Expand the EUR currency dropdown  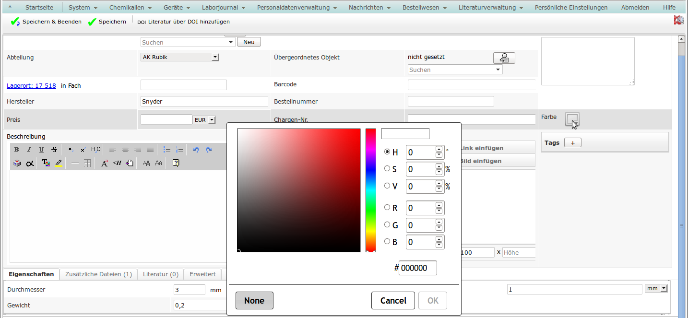[204, 120]
